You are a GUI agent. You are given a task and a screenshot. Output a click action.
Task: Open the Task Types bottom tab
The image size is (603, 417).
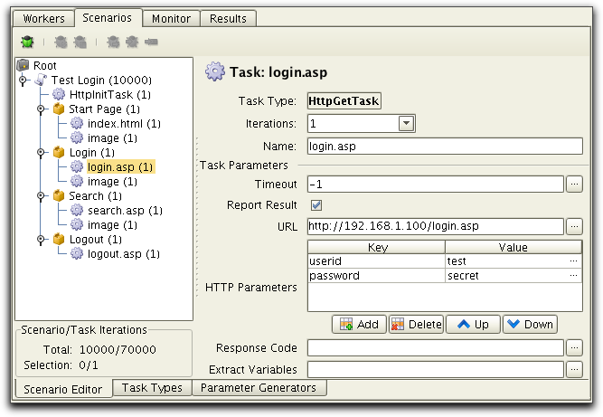(x=152, y=388)
